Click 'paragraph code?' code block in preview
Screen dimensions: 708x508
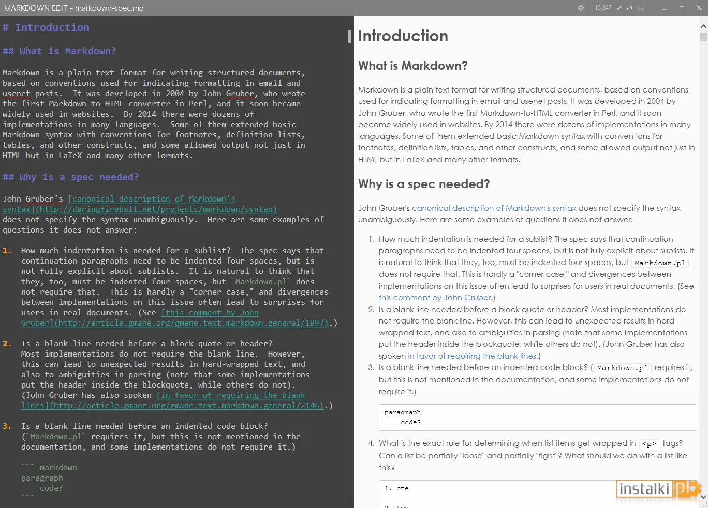pos(538,418)
